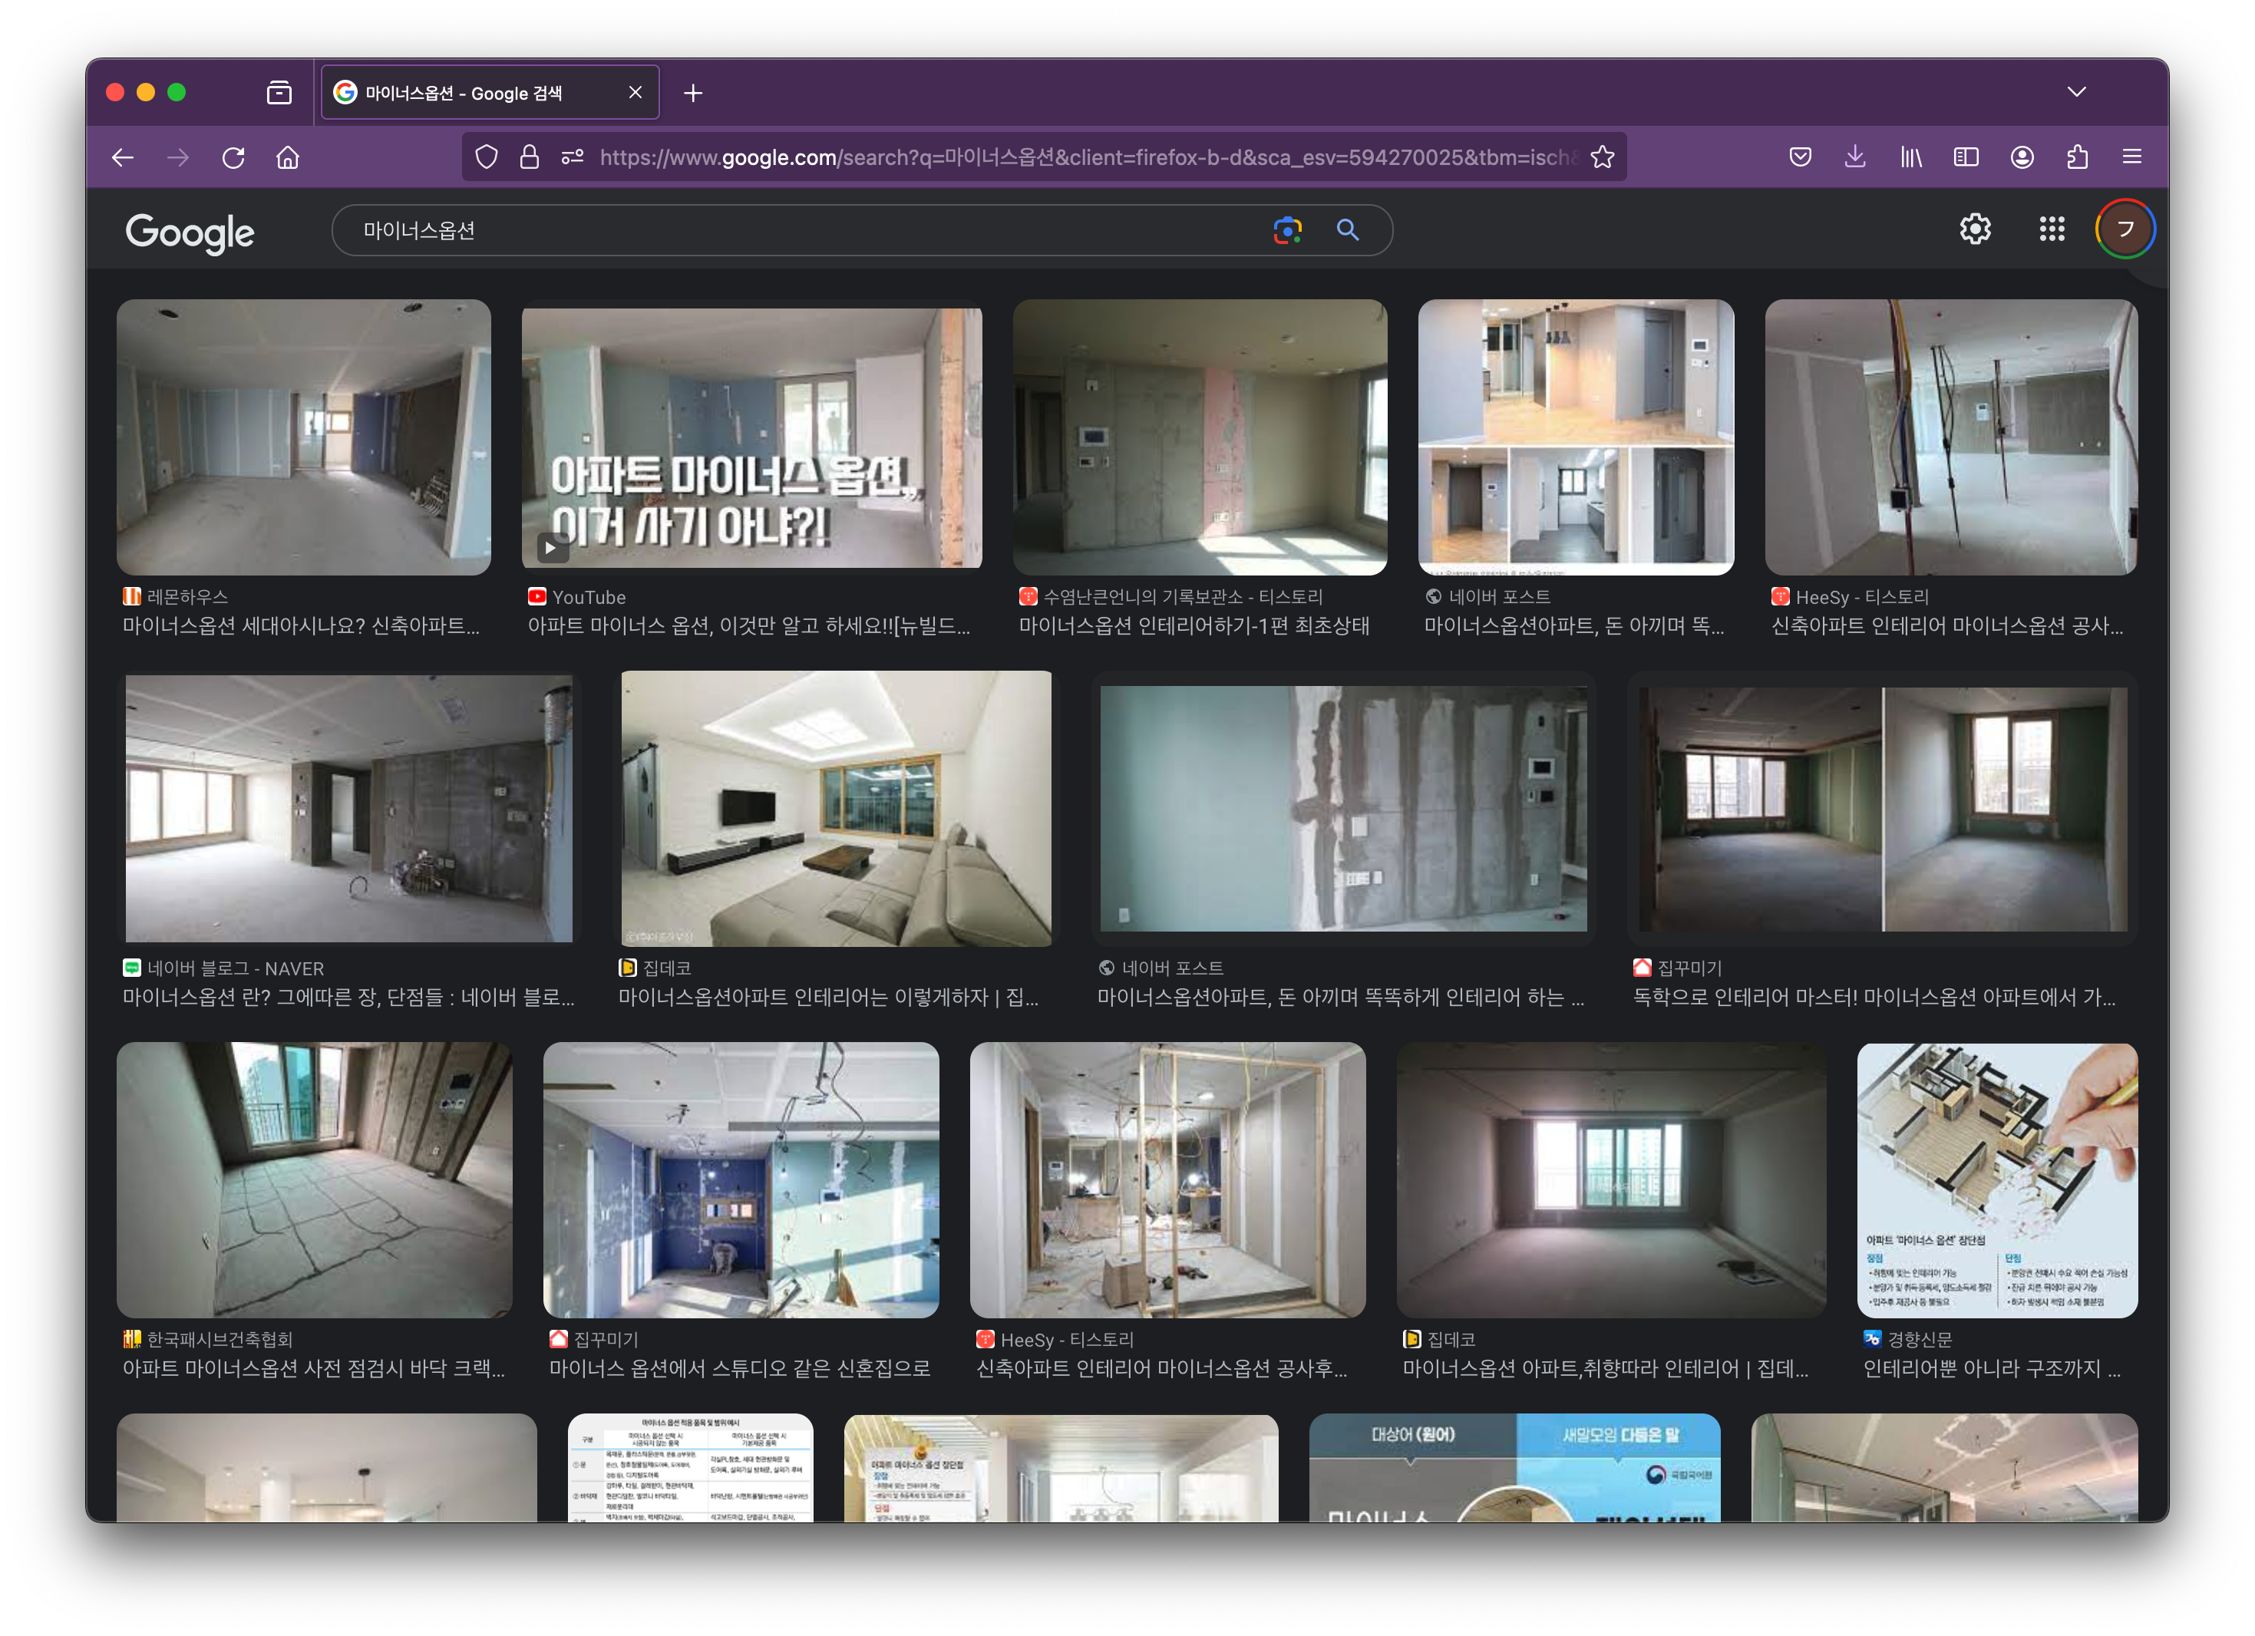Open Google quick settings gear
This screenshot has width=2255, height=1636.
click(1975, 229)
